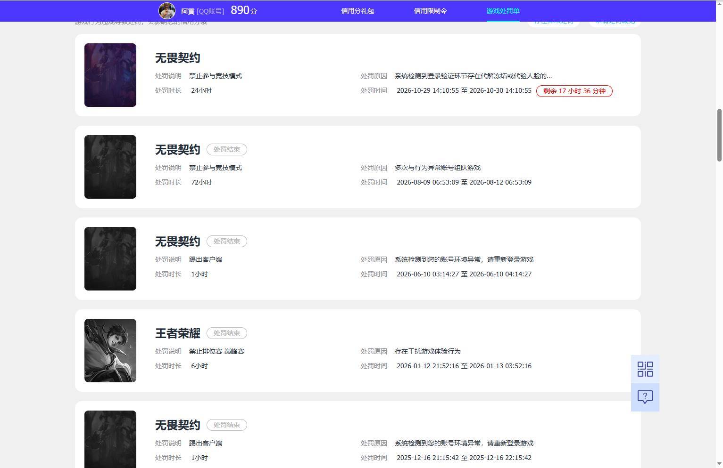The width and height of the screenshot is (723, 468).
Task: Open thumbnail of the 72小时 无畏契约 penalty
Action: coord(110,167)
